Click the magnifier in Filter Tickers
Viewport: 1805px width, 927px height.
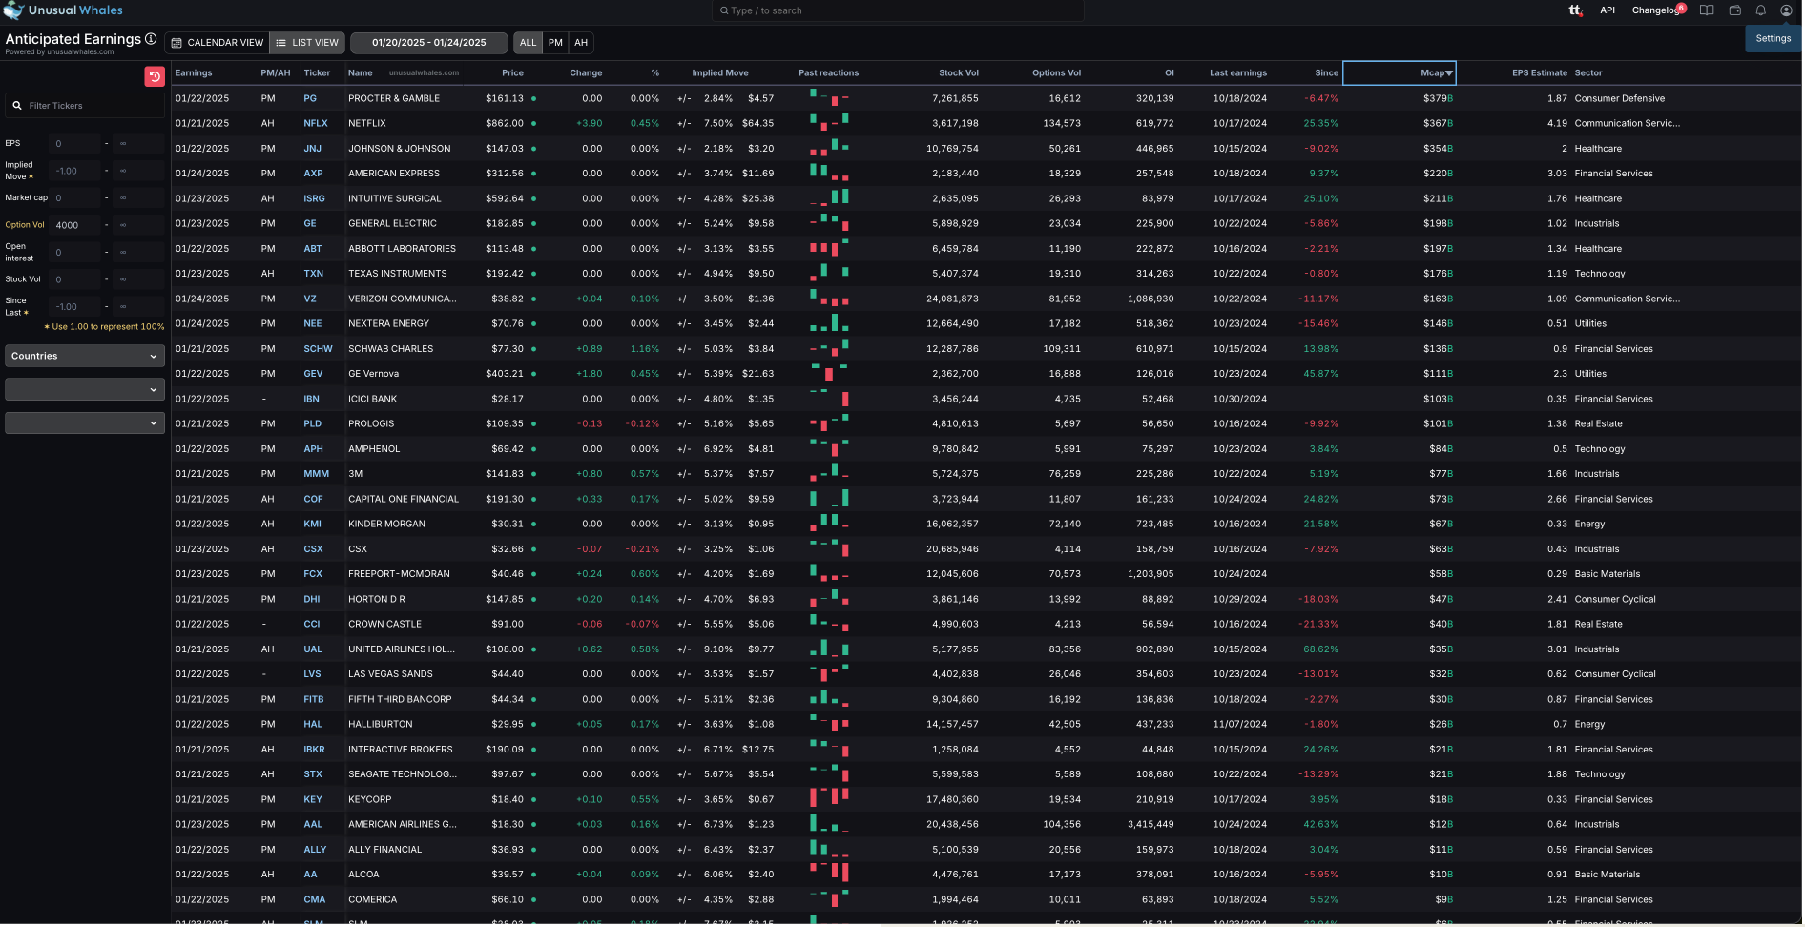[x=17, y=106]
